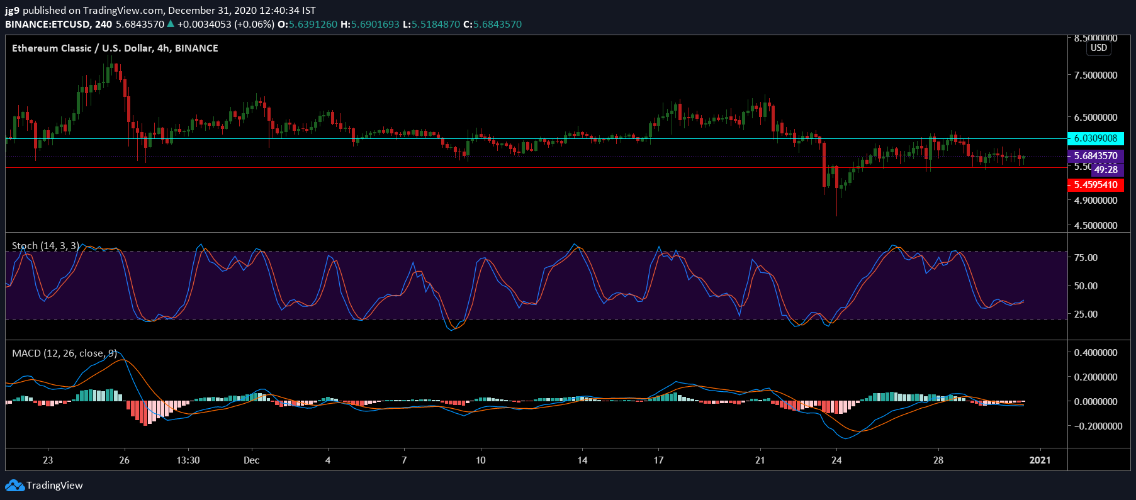The image size is (1136, 500).
Task: Click the 0.2000000 MACD axis value
Action: tap(1096, 377)
